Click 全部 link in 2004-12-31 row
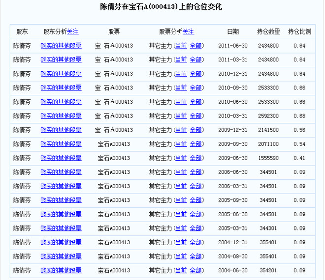This screenshot has width=325, height=280. (195, 242)
